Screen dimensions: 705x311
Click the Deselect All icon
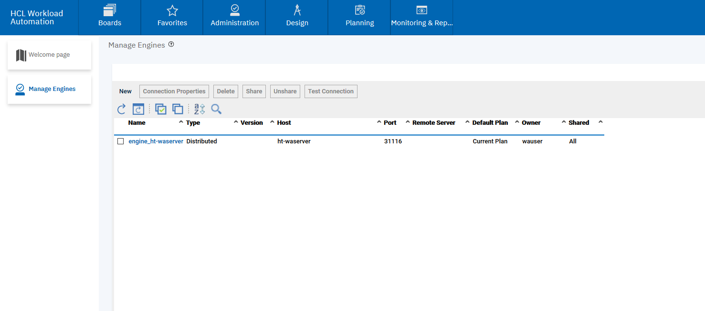coord(178,109)
